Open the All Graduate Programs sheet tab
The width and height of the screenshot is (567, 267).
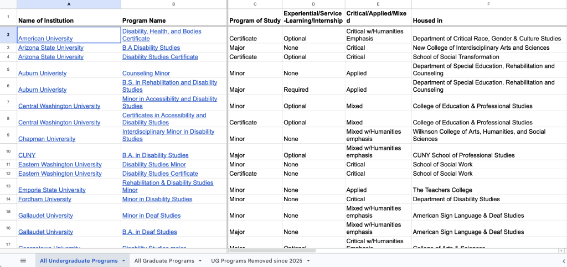pos(164,260)
